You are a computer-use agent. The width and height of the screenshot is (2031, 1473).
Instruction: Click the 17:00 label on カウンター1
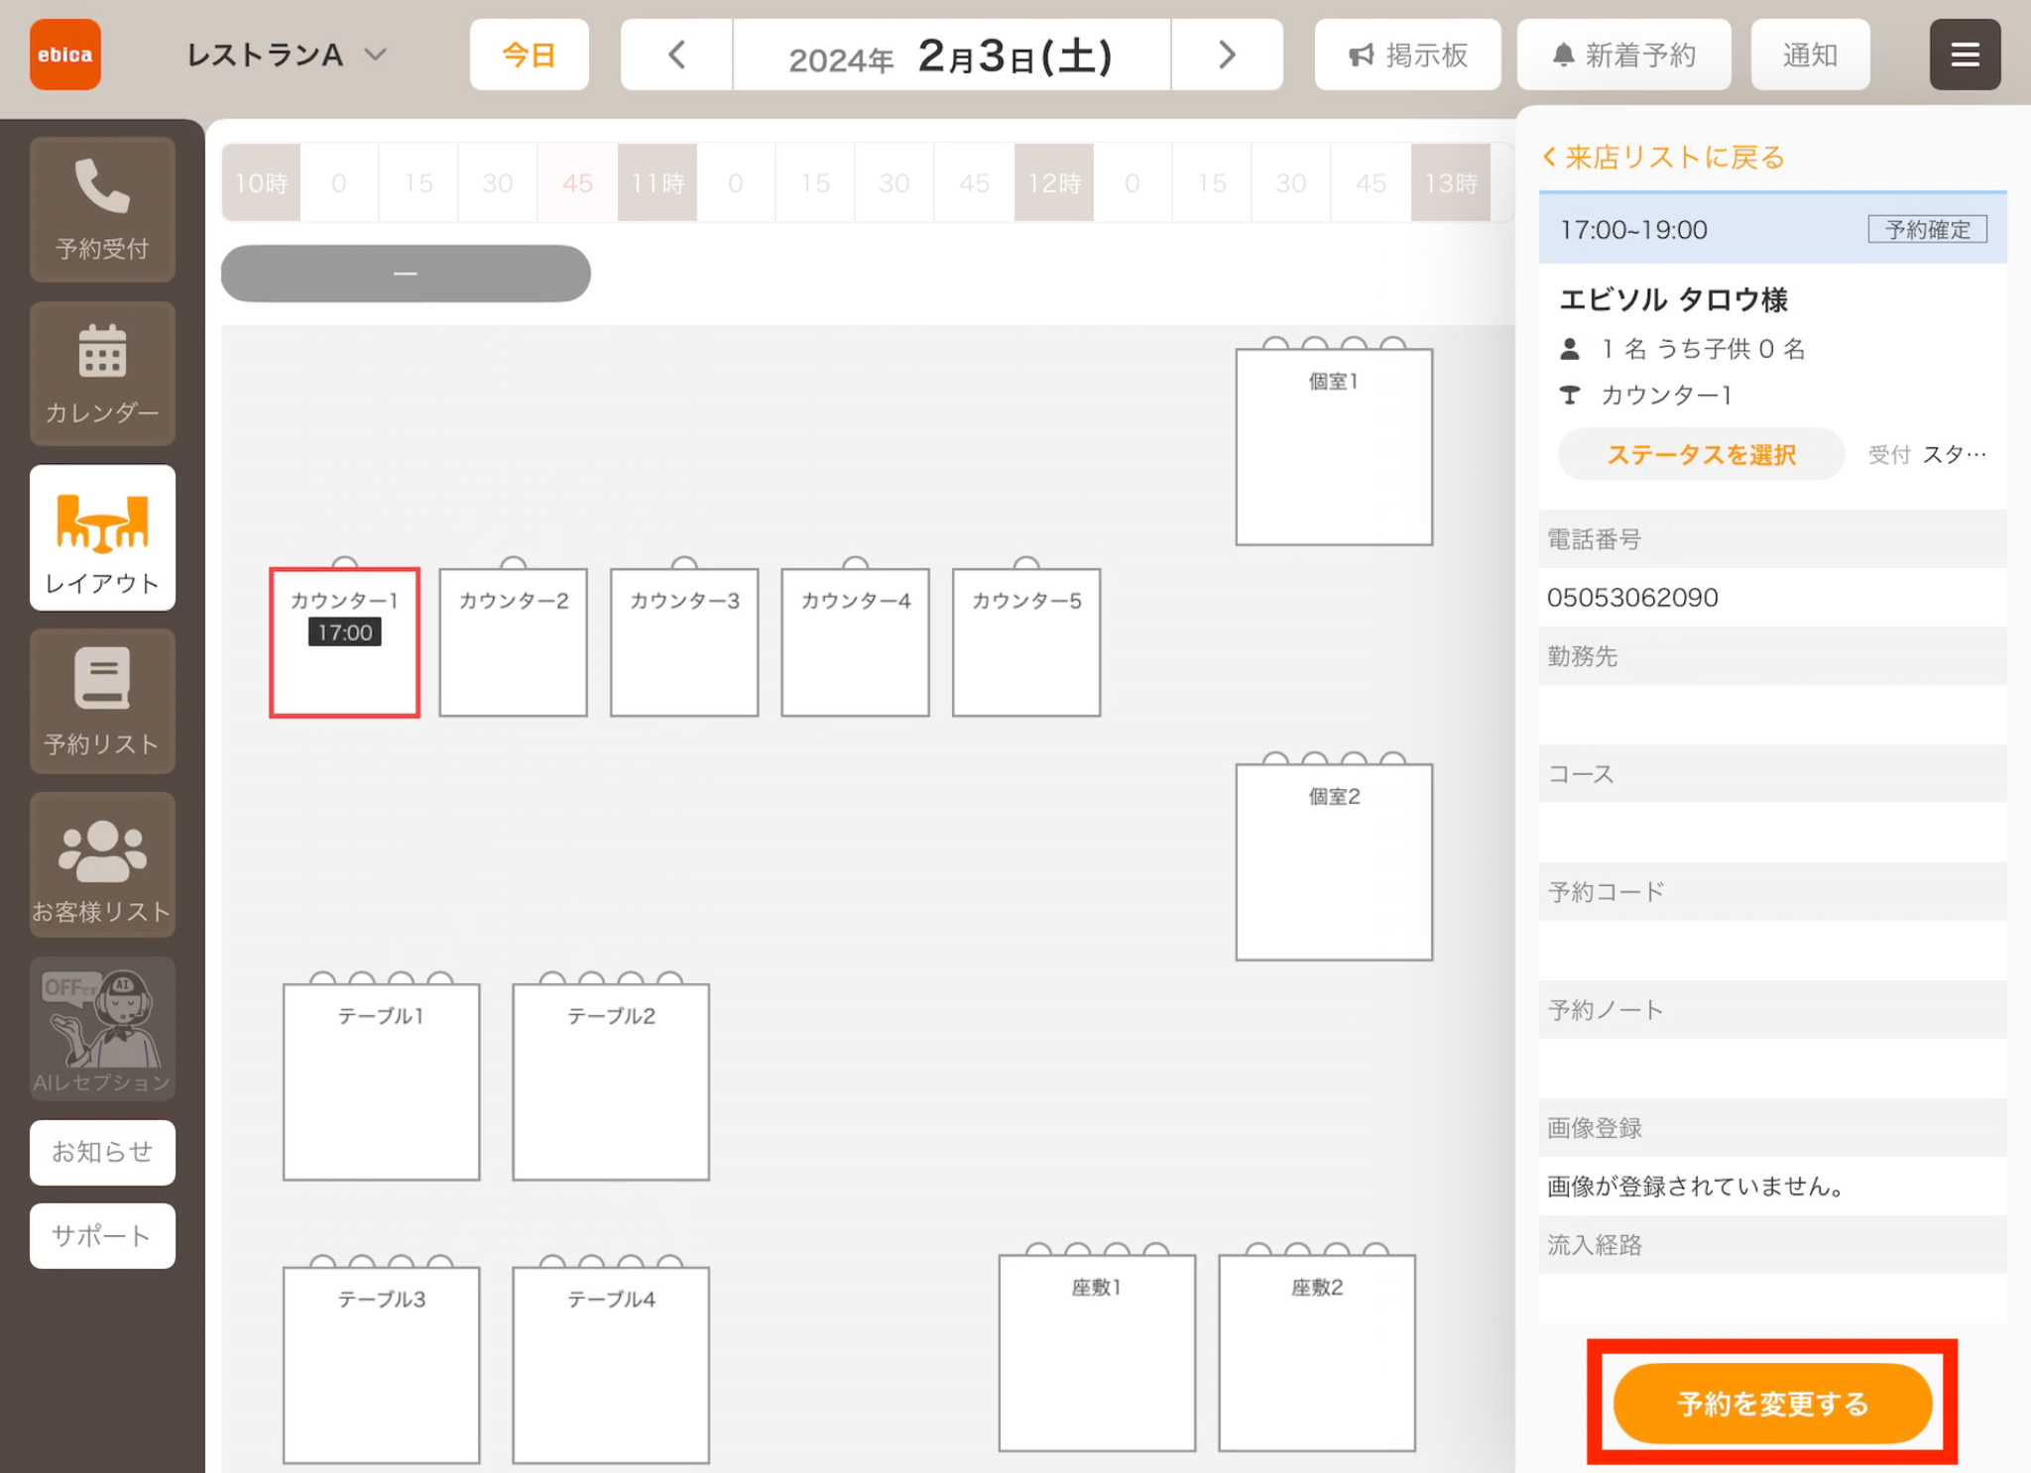pyautogui.click(x=344, y=632)
